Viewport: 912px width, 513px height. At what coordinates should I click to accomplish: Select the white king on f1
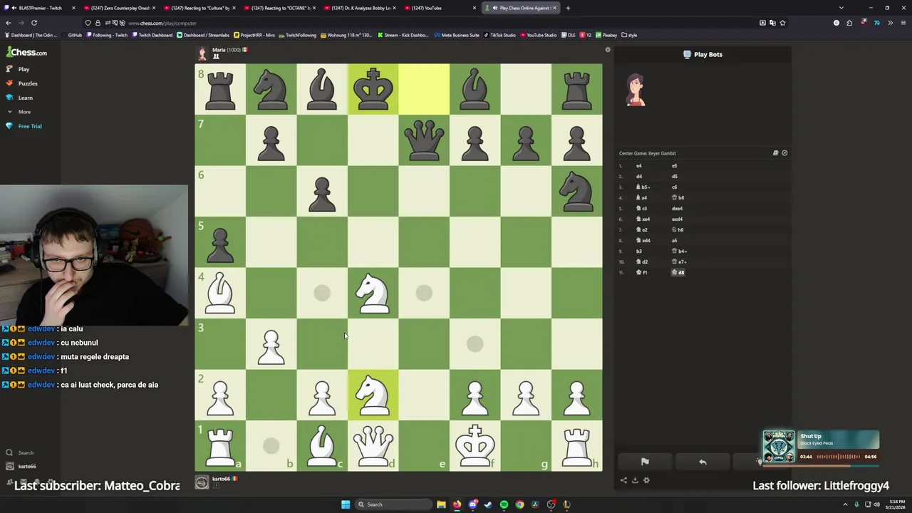475,445
